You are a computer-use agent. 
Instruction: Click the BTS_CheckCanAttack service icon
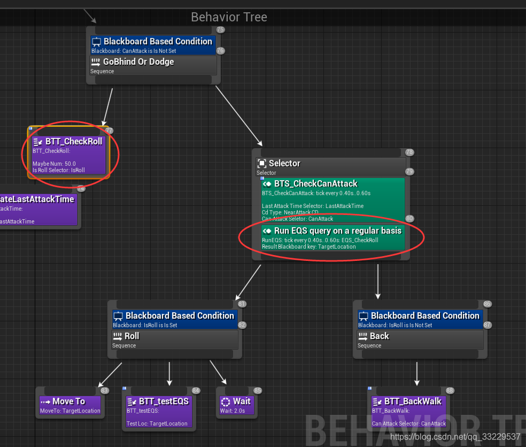tap(267, 184)
